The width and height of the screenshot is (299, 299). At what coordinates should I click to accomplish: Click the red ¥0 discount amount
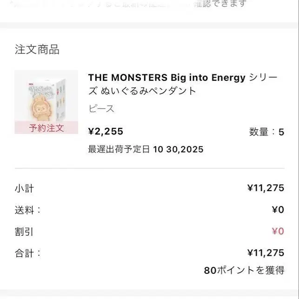click(x=278, y=232)
